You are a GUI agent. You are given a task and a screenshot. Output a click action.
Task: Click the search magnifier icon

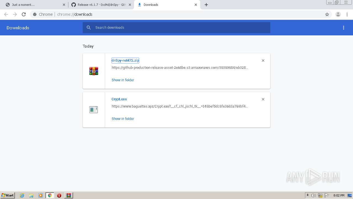[89, 28]
